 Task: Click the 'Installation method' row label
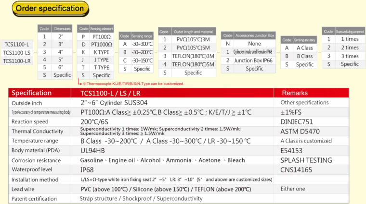click(35, 180)
